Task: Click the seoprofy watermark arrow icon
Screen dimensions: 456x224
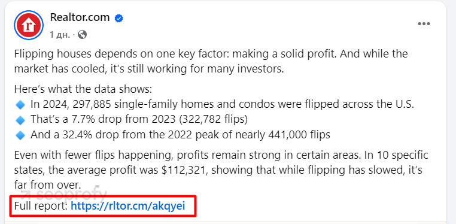Action: 28,194
